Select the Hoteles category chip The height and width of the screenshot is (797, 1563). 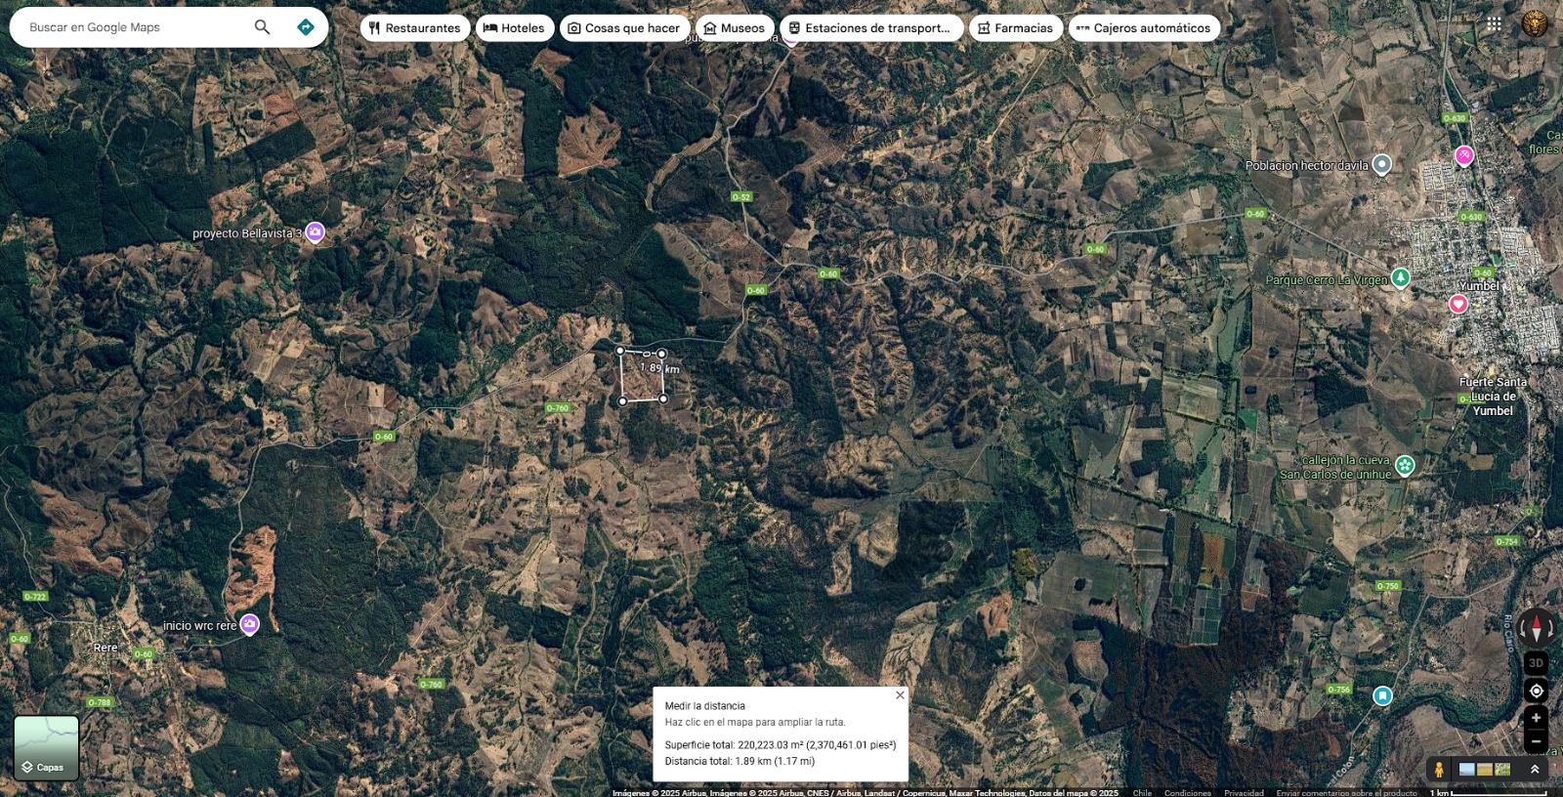515,28
